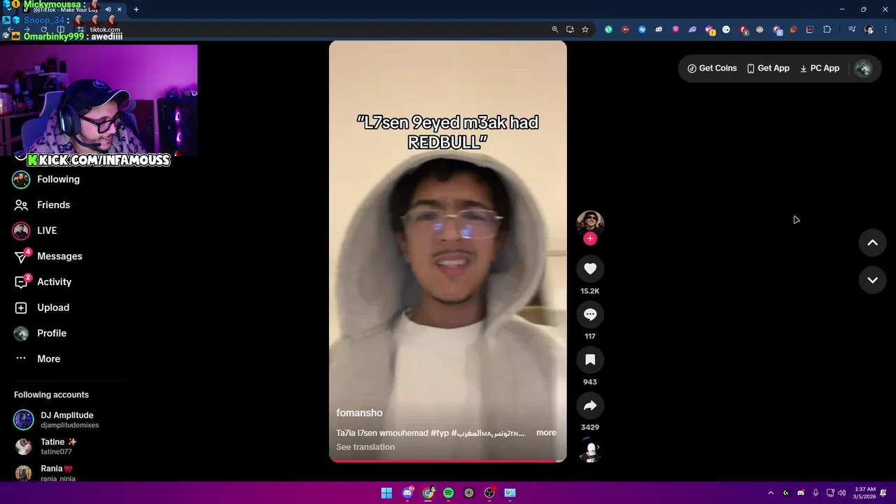Bookmark this page with star icon

(585, 29)
